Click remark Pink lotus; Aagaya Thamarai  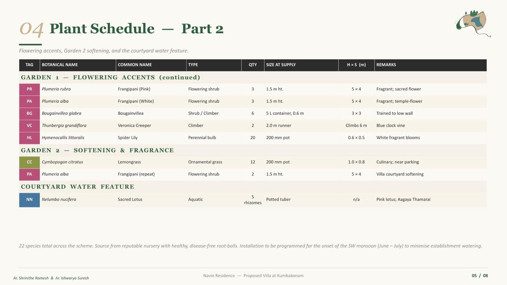click(403, 199)
